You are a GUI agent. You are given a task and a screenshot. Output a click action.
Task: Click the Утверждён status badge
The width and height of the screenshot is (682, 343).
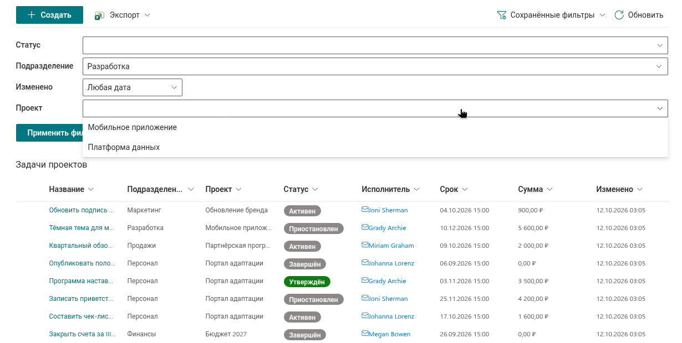pyautogui.click(x=307, y=282)
